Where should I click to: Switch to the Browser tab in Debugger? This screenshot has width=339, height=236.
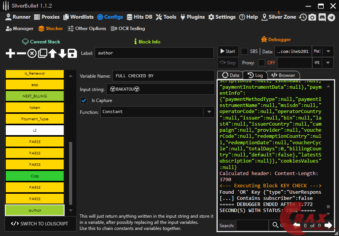click(x=283, y=75)
